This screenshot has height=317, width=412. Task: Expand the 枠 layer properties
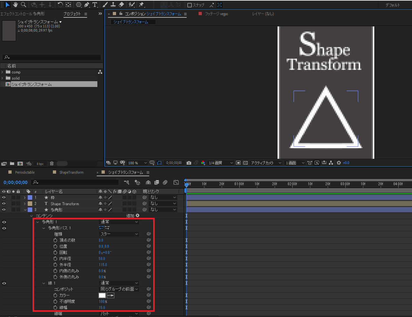coord(25,197)
